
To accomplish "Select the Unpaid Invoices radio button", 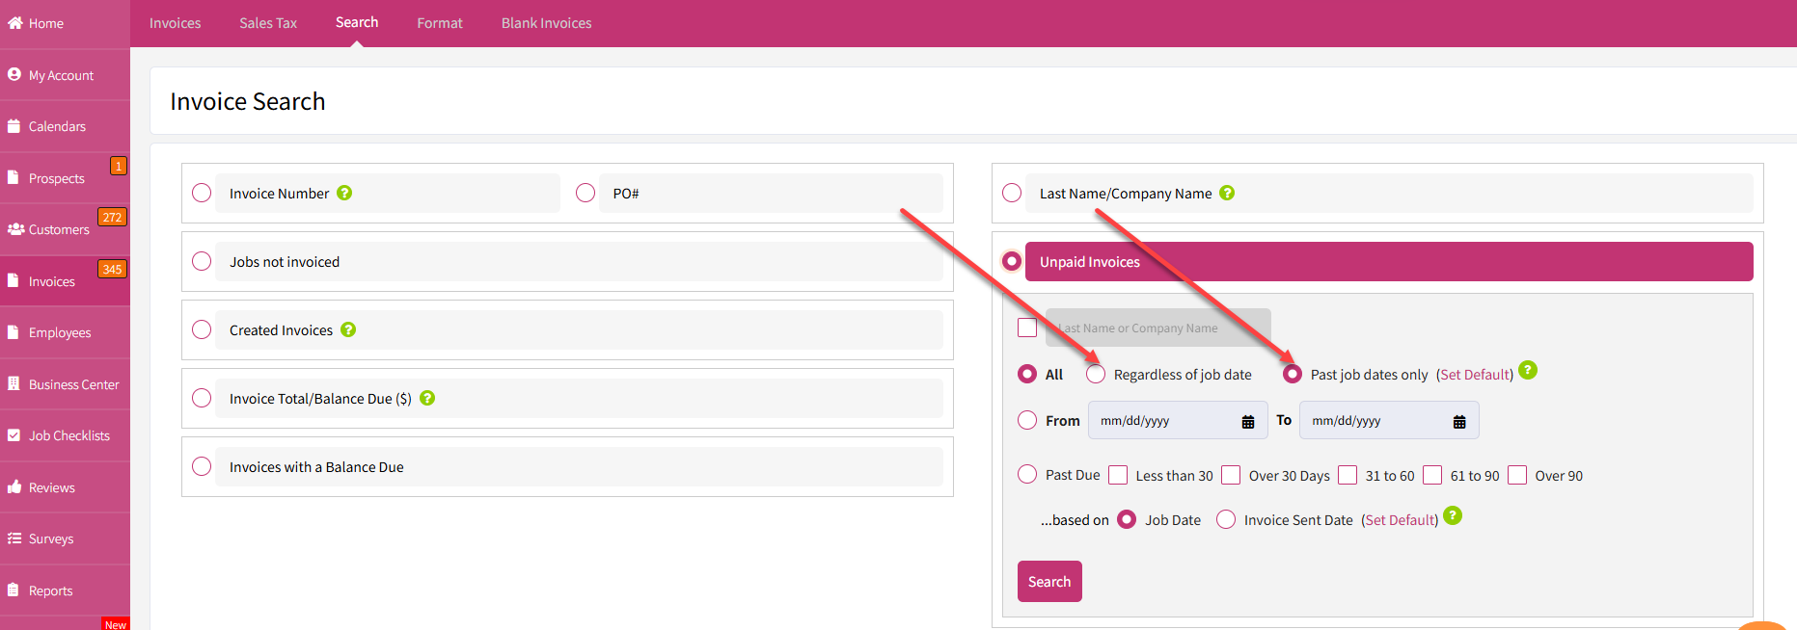I will [x=1012, y=261].
